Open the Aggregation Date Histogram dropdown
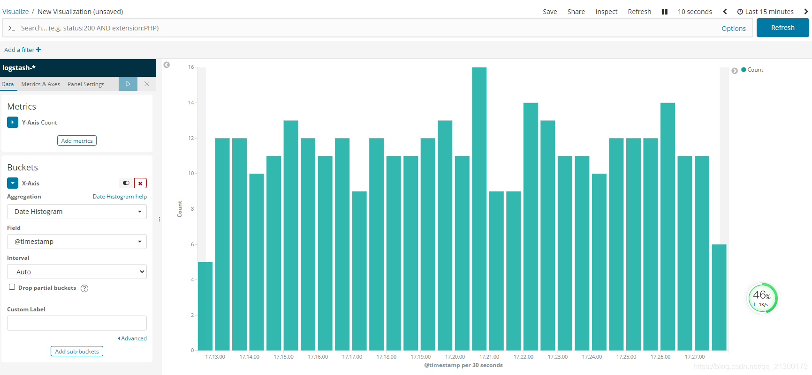The image size is (812, 375). [x=77, y=212]
